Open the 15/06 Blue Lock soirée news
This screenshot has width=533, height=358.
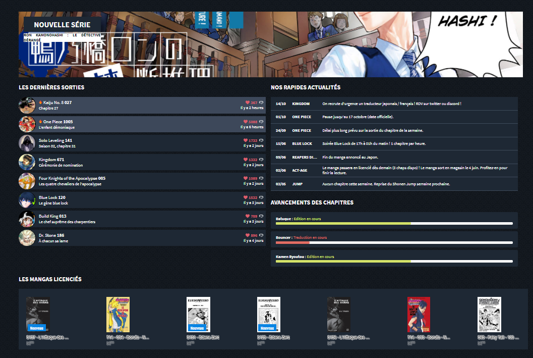(x=394, y=143)
